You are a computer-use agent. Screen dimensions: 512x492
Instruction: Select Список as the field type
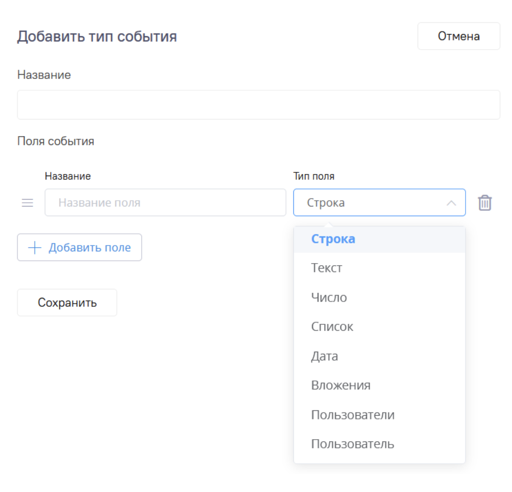coord(332,327)
